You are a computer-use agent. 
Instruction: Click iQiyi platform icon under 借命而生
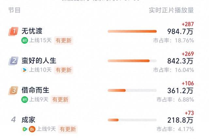coord(24,100)
